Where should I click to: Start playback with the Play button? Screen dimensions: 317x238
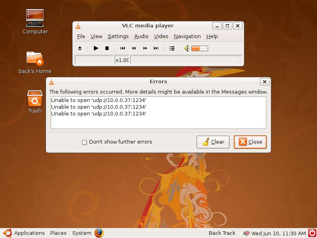pos(96,48)
